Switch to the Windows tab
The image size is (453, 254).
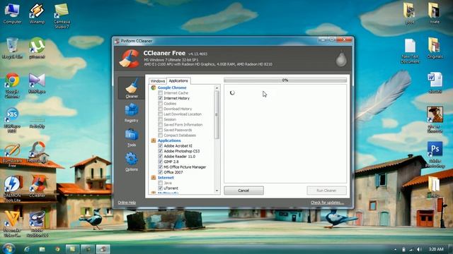[157, 81]
